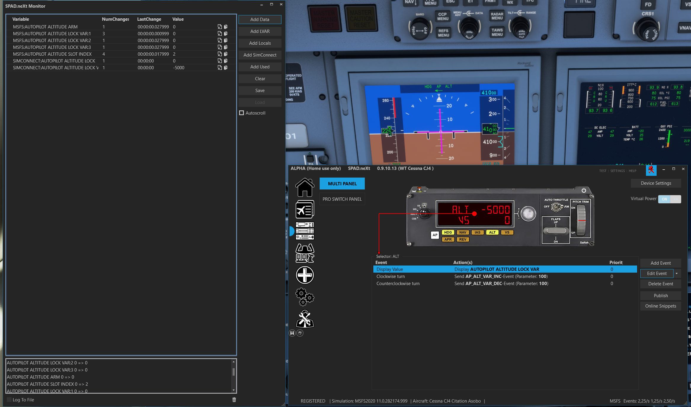The image size is (691, 407).
Task: Open the device panels list icon
Action: pos(305,231)
